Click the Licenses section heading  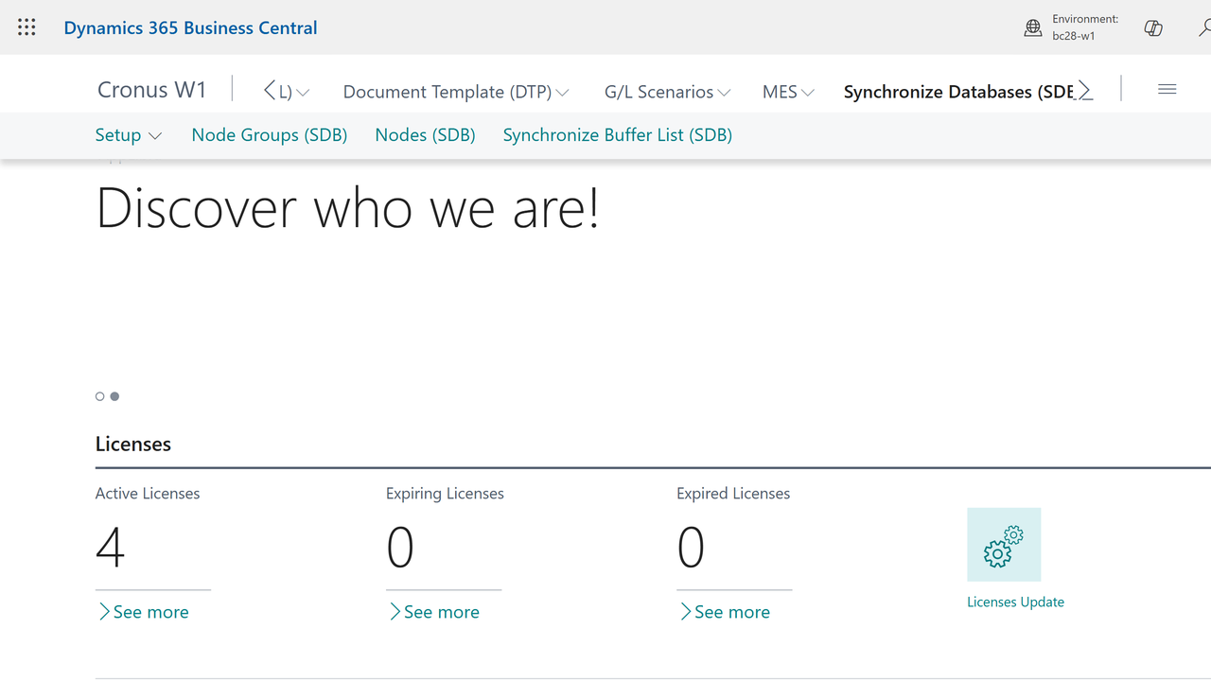[x=133, y=444]
